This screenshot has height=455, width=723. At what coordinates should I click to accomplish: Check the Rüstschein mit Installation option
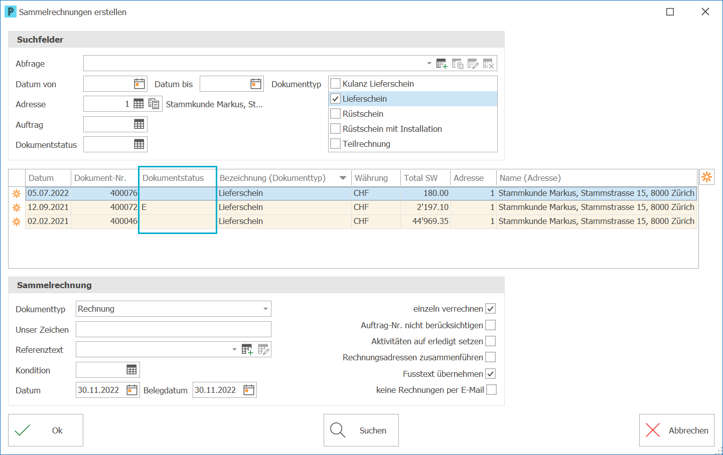click(336, 129)
